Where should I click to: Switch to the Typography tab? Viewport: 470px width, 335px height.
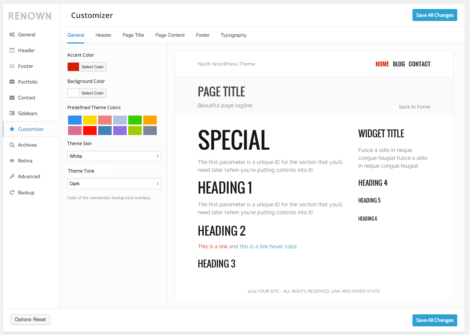tap(233, 35)
